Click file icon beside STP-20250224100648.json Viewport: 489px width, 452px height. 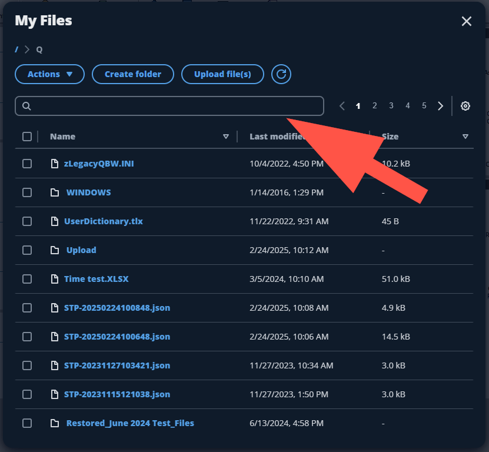[55, 337]
